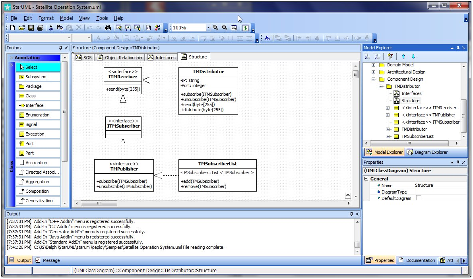Click the Save file toolbar icon
The image size is (473, 279).
31,28
